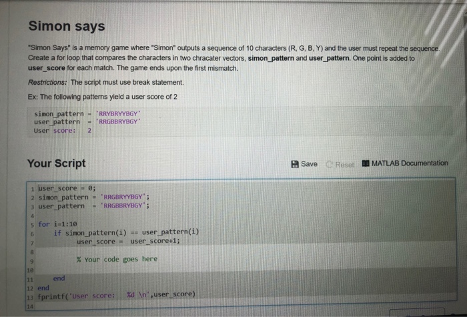This screenshot has height=317, width=467.
Task: Click the bold 'user_score' word in the description
Action: point(47,68)
